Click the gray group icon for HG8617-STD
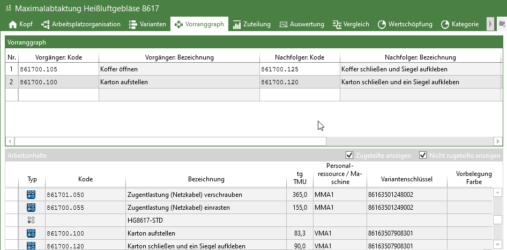Image resolution: width=507 pixels, height=250 pixels. tap(31, 220)
